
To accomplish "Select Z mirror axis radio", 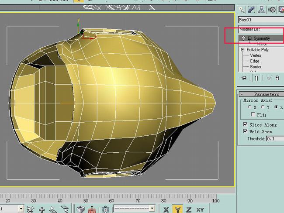I will 276,107.
